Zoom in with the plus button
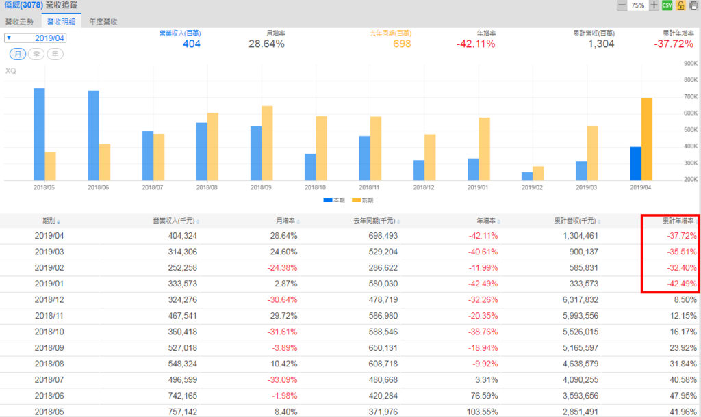 (x=654, y=5)
